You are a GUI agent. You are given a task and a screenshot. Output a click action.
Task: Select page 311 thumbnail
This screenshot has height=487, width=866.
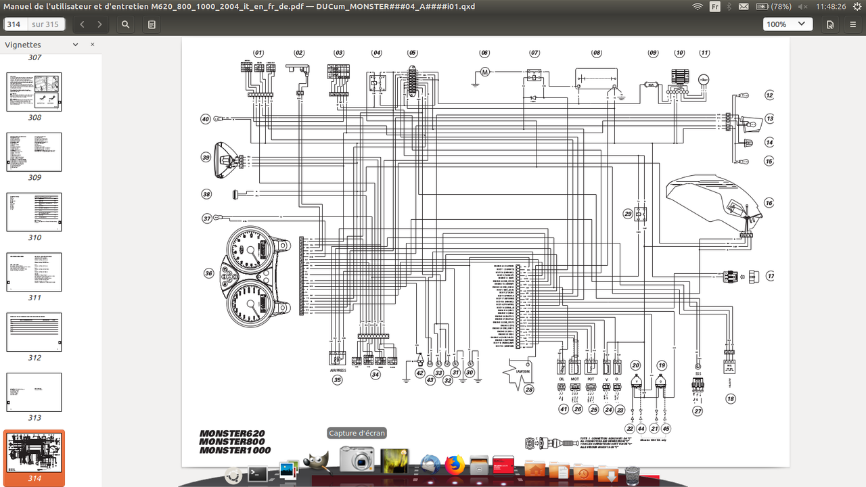click(x=34, y=272)
